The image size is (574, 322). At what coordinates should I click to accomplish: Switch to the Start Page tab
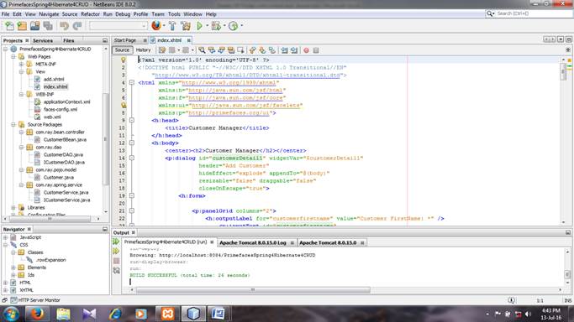coord(125,40)
